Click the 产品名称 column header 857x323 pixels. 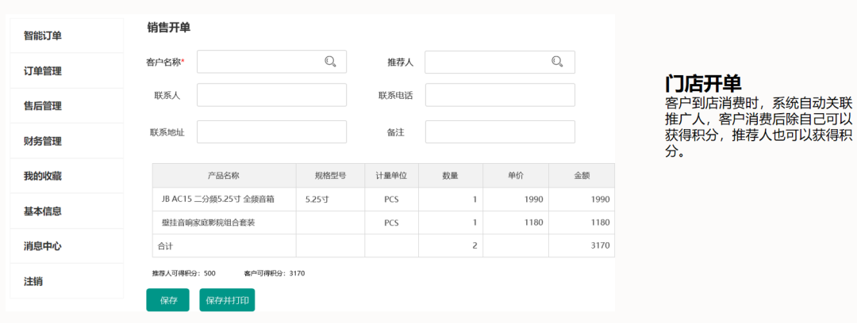224,176
